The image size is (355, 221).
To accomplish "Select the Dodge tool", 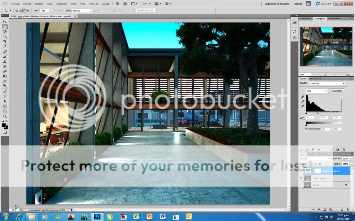I will pyautogui.click(x=5, y=86).
